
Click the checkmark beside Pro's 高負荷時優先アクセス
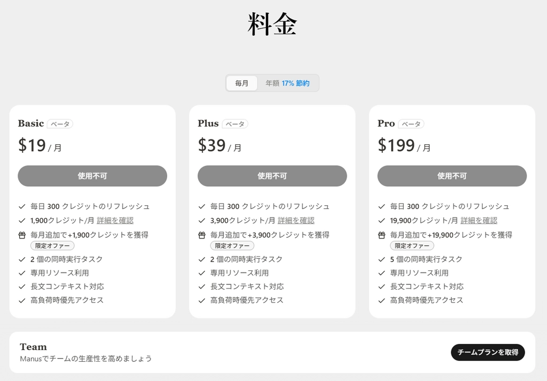pos(381,300)
